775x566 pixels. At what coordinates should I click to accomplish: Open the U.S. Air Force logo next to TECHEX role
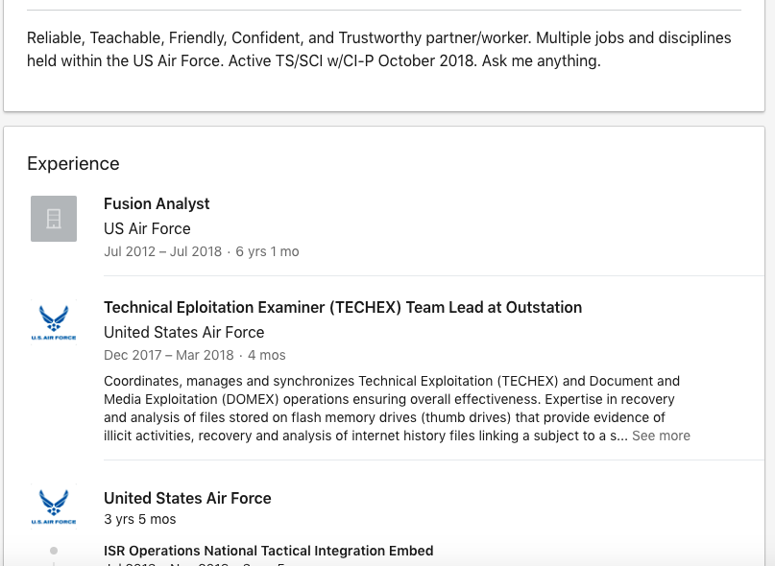point(54,322)
